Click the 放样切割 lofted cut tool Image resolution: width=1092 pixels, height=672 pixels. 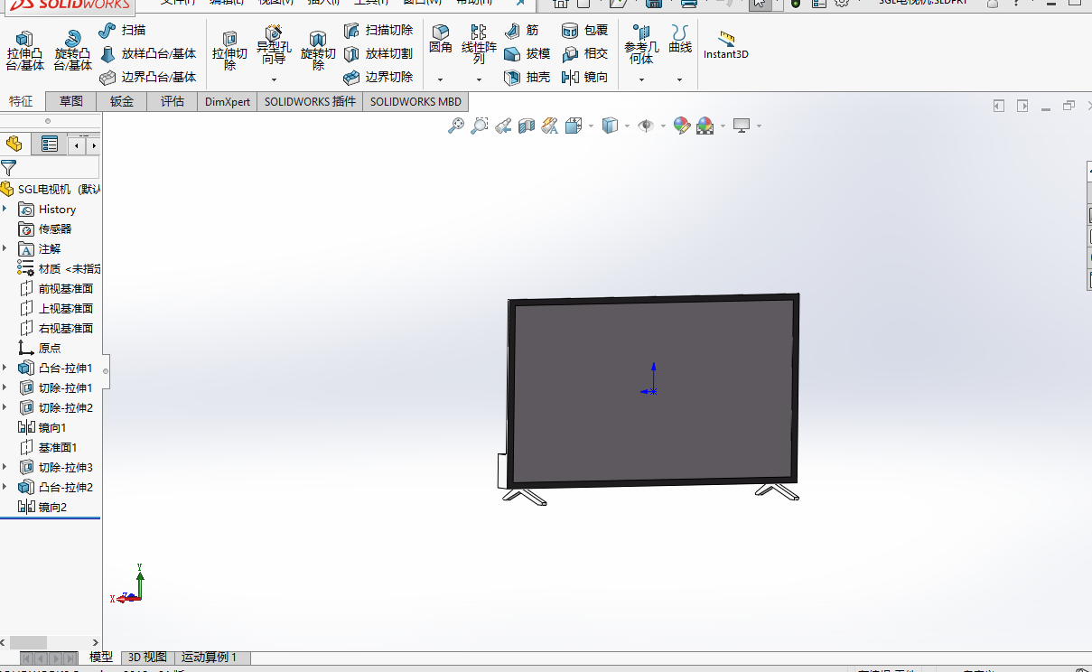pos(378,54)
